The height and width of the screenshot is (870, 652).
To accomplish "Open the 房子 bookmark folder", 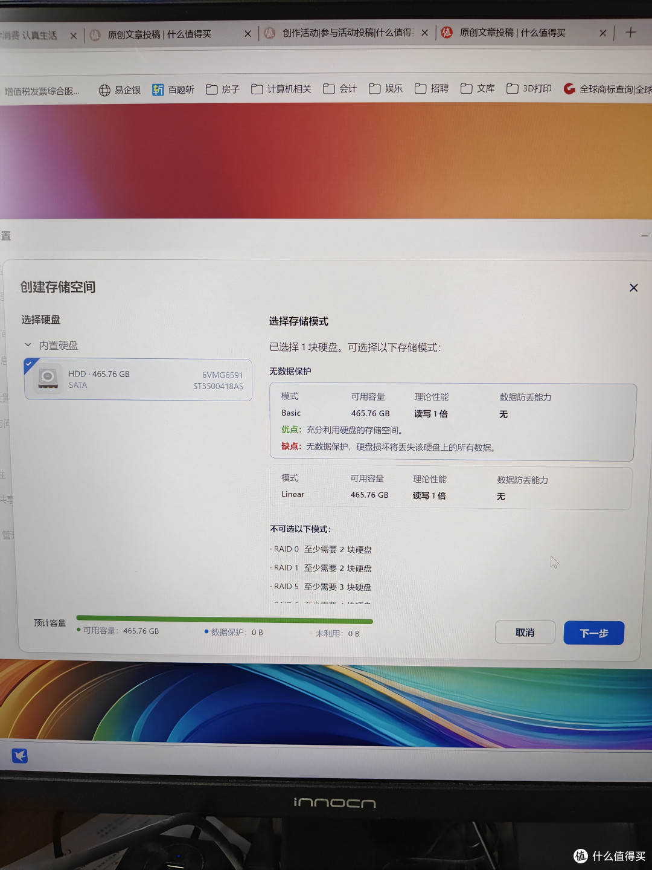I will pyautogui.click(x=222, y=89).
